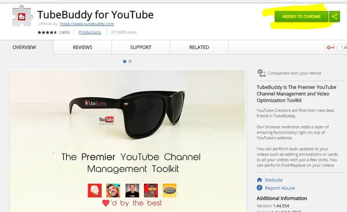Select the first blue carousel dot

pos(125,61)
